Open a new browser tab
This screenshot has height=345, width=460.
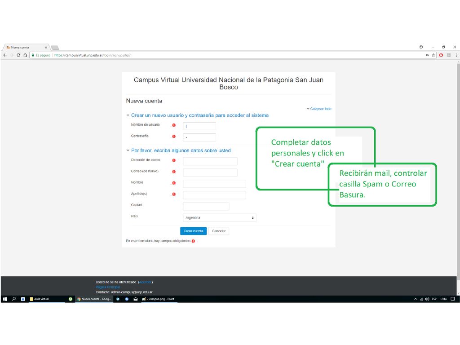55,48
